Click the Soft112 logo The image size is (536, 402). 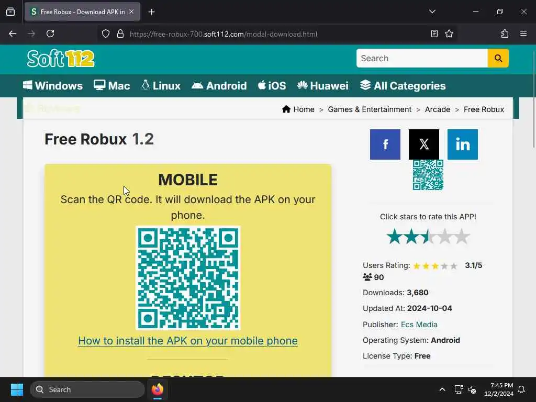61,59
